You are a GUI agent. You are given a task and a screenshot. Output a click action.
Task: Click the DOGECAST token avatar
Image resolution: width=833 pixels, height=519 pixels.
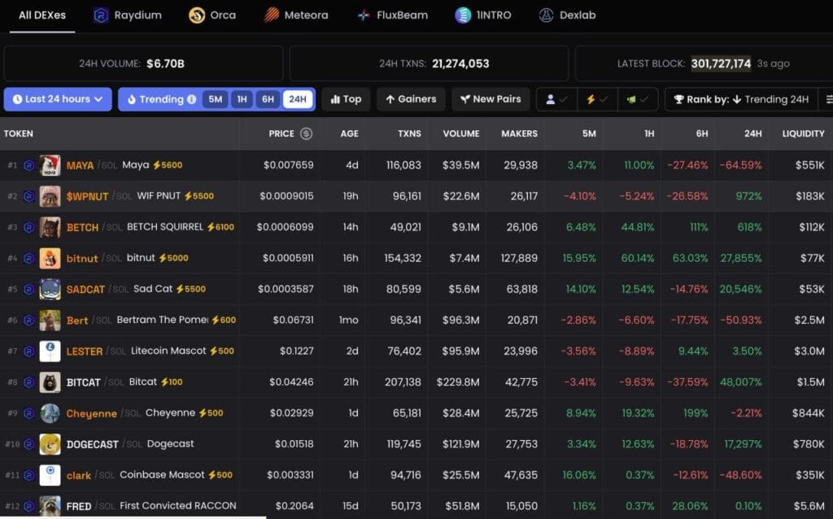pyautogui.click(x=50, y=444)
